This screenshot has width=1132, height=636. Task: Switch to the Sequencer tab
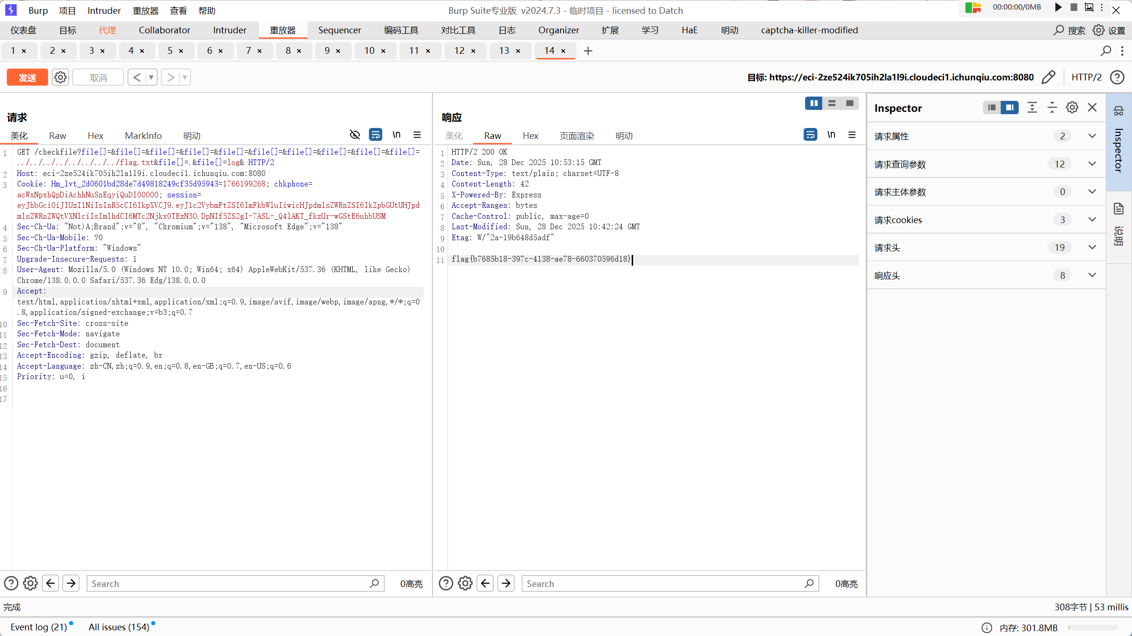[339, 30]
